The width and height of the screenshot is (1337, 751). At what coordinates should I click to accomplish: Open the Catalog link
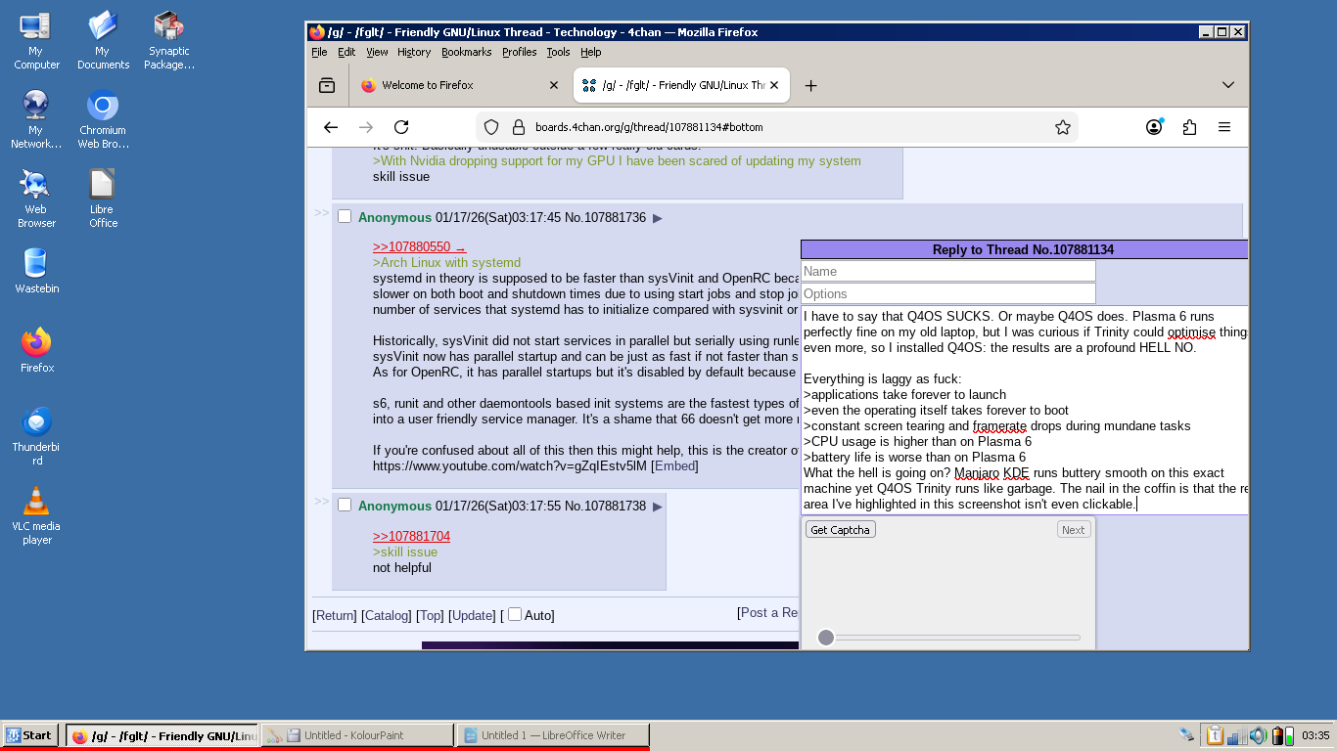(386, 615)
